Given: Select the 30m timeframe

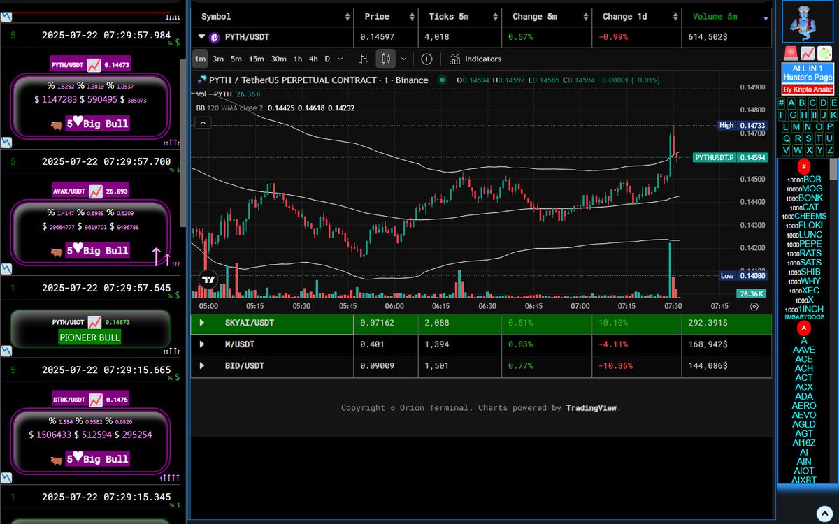Looking at the screenshot, I should [x=279, y=59].
